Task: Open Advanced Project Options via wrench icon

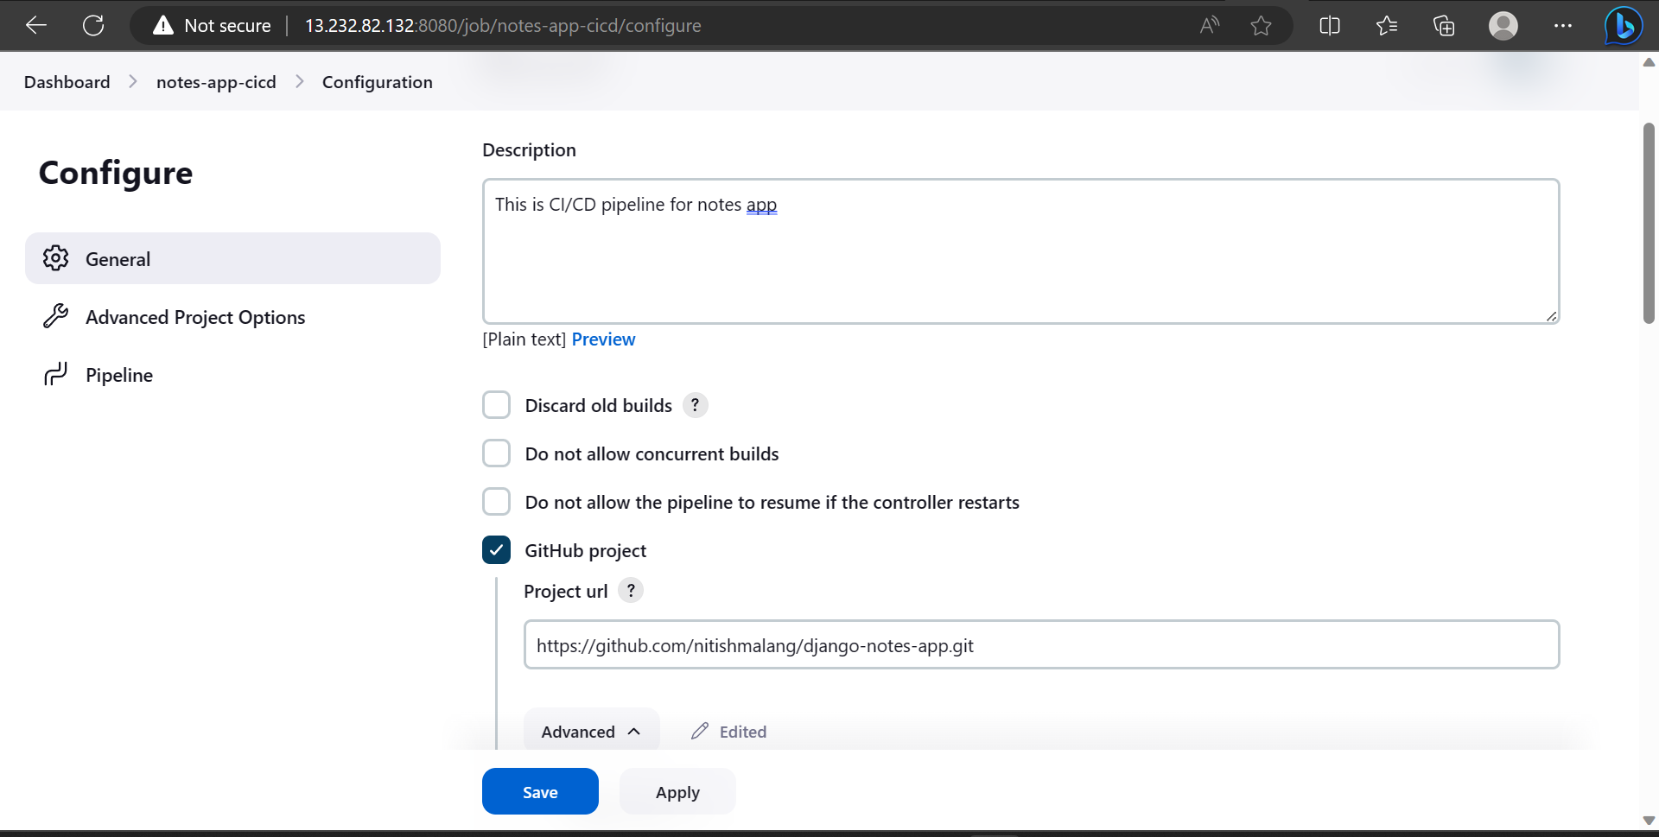Action: coord(55,316)
